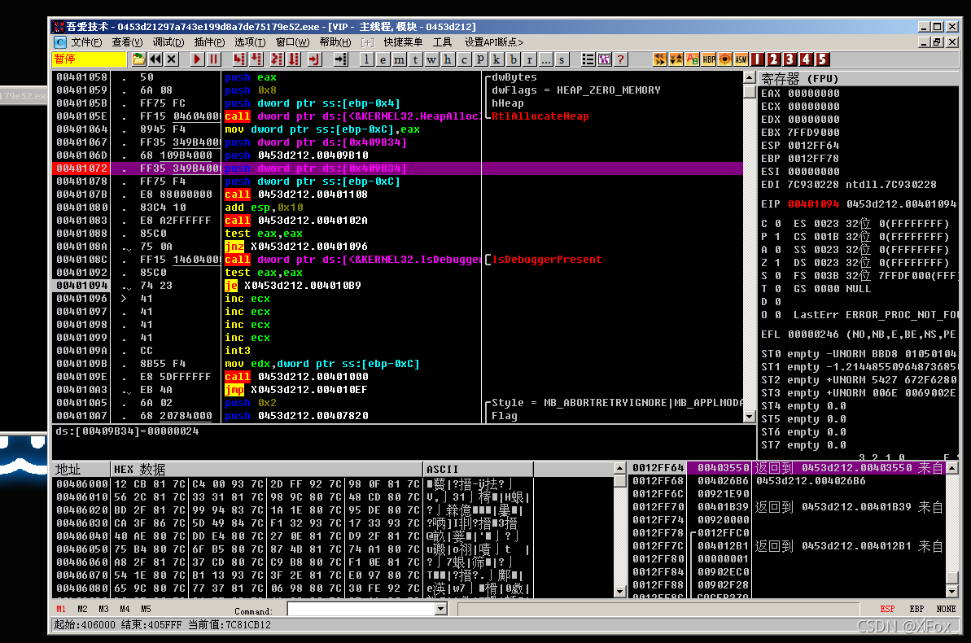
Task: Open the 调试(D) menu
Action: [168, 42]
